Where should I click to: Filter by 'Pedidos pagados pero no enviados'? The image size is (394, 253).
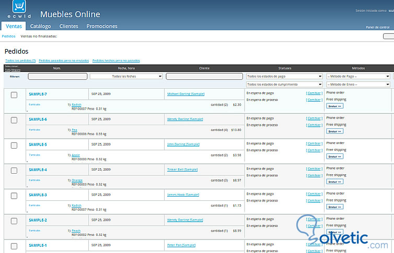(64, 61)
